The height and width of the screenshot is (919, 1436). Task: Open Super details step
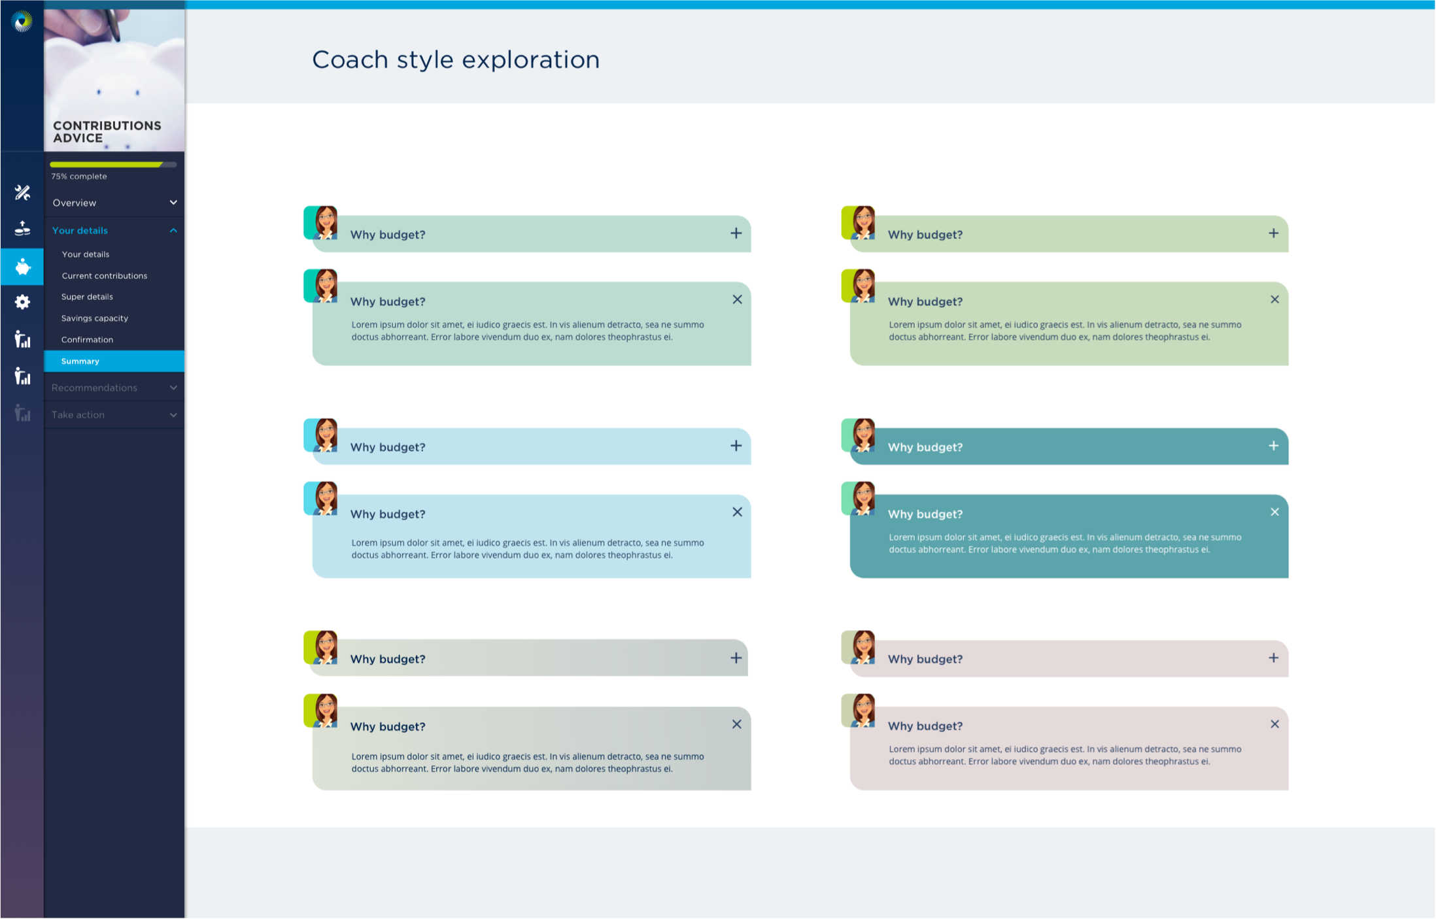(x=87, y=297)
